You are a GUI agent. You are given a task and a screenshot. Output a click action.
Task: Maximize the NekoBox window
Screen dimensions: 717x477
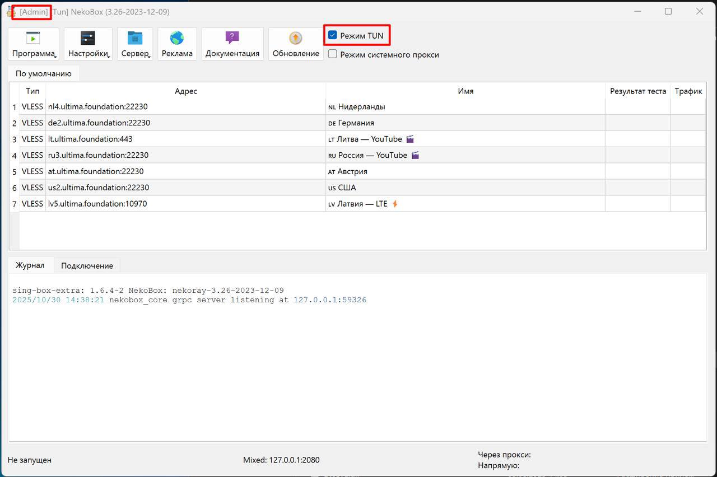click(x=668, y=11)
